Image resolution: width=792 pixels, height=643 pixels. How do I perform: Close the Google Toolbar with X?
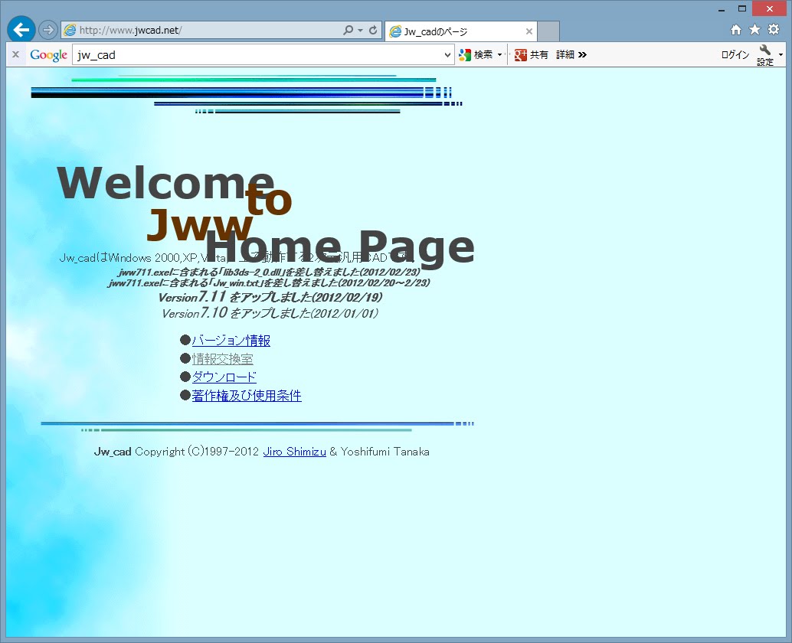15,54
